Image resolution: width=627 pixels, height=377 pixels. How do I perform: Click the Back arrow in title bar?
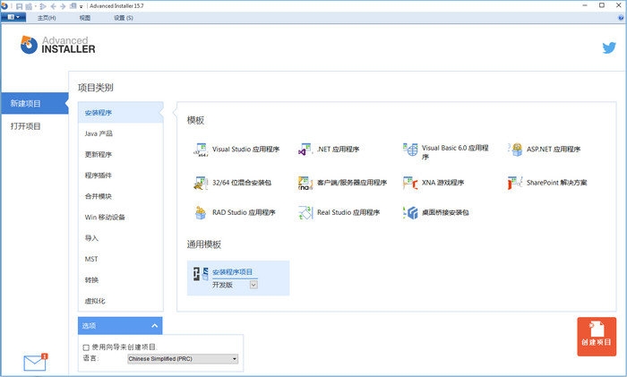pyautogui.click(x=53, y=6)
